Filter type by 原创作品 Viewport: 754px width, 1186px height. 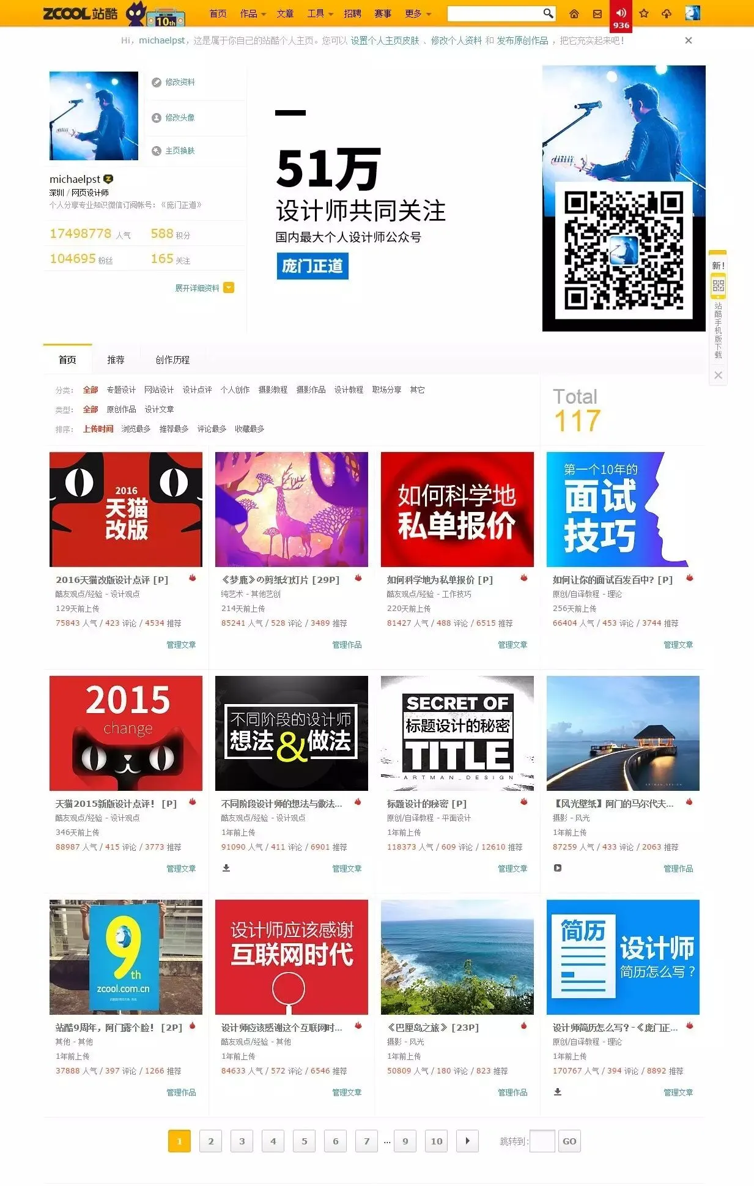121,409
